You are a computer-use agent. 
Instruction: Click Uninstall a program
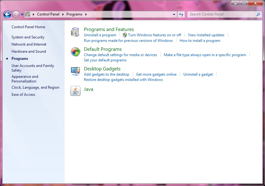100,35
